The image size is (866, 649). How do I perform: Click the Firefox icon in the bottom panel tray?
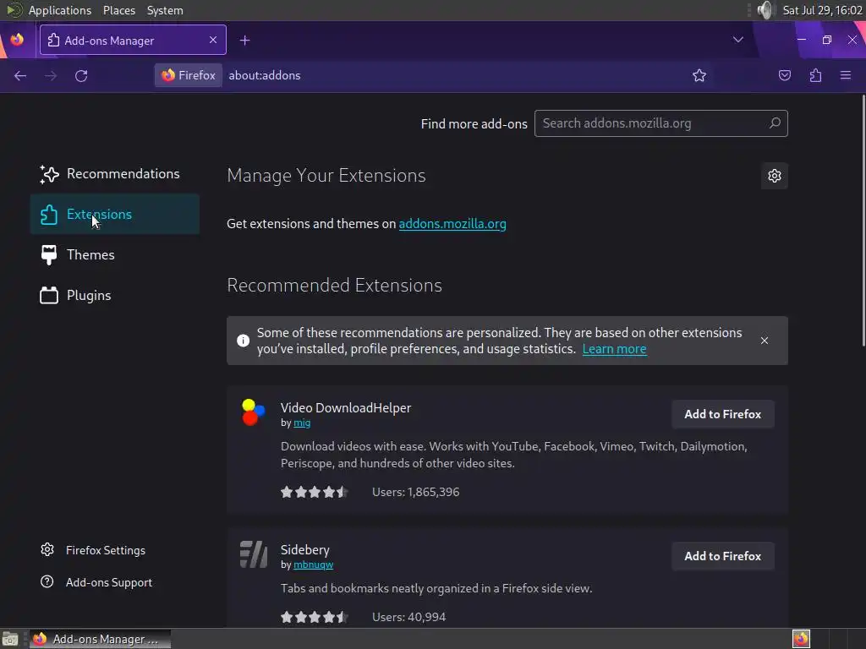(801, 639)
